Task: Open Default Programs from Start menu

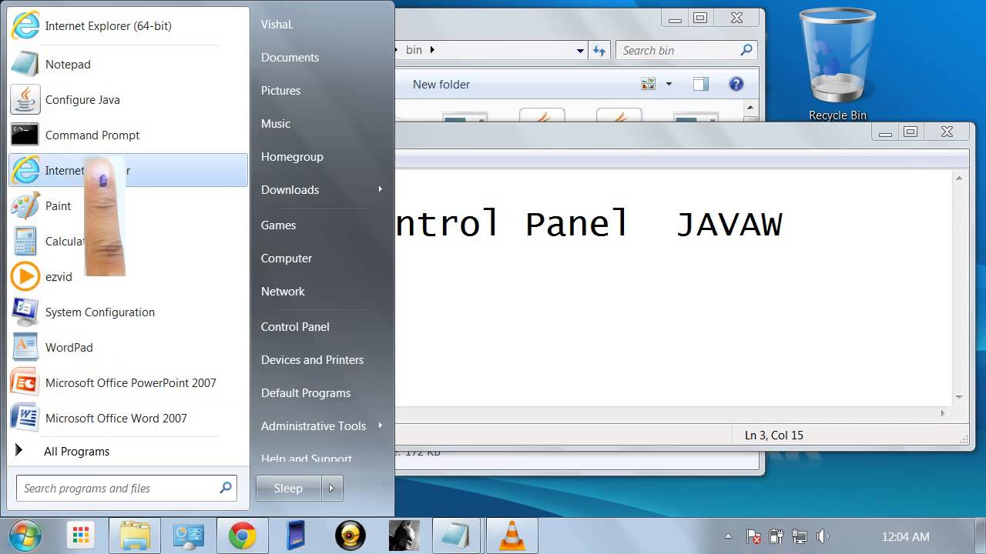Action: click(x=306, y=393)
